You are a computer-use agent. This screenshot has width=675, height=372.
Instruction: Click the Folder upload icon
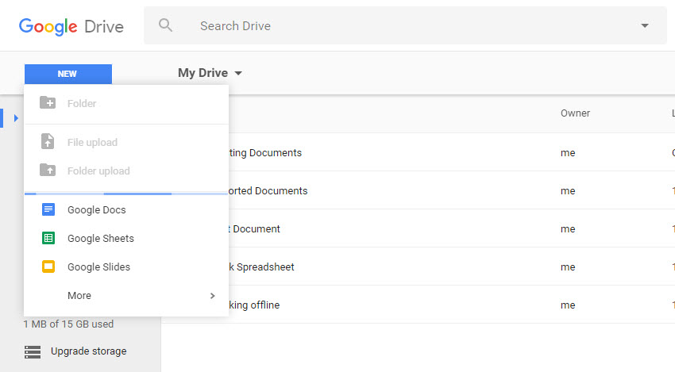click(x=48, y=170)
